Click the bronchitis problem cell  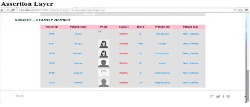pyautogui.click(x=162, y=53)
